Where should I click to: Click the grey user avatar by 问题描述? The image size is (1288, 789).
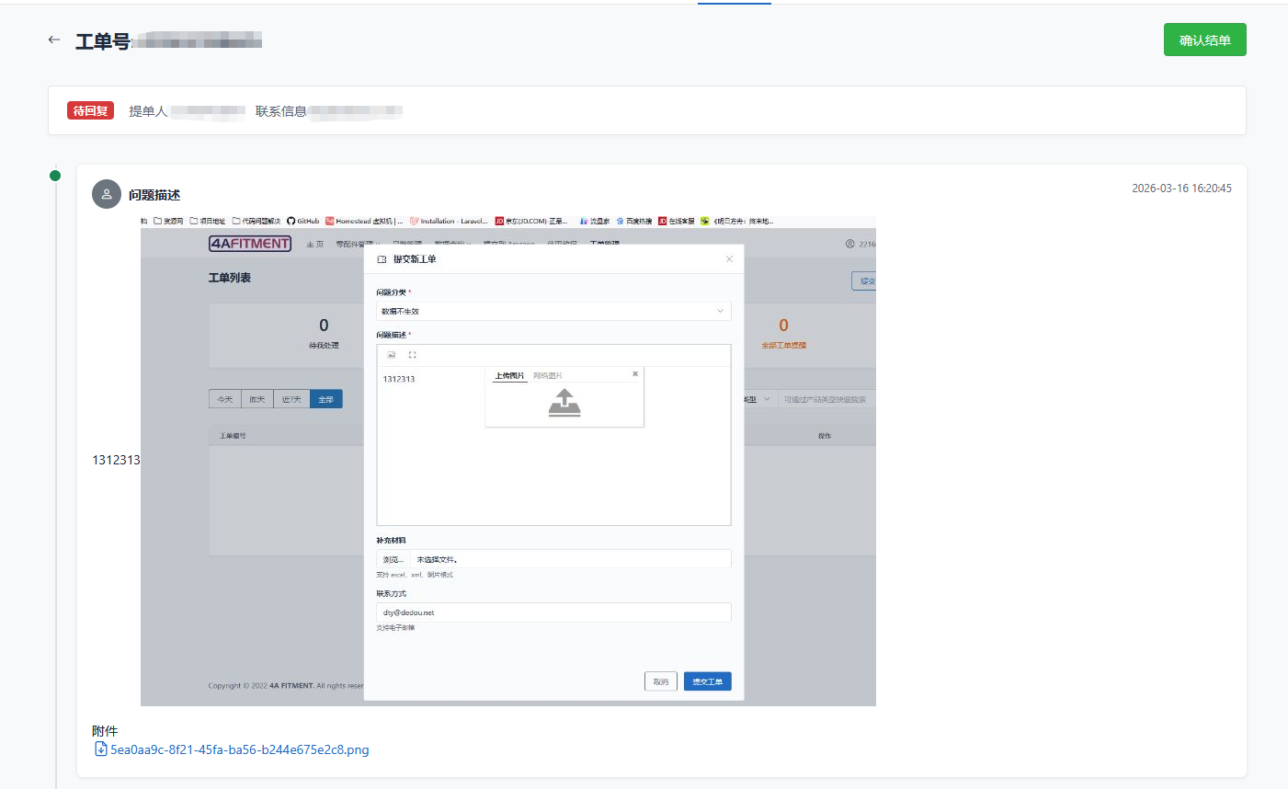point(107,194)
